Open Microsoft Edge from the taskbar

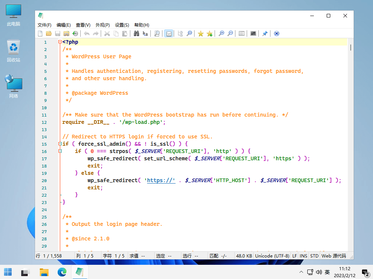[62, 272]
